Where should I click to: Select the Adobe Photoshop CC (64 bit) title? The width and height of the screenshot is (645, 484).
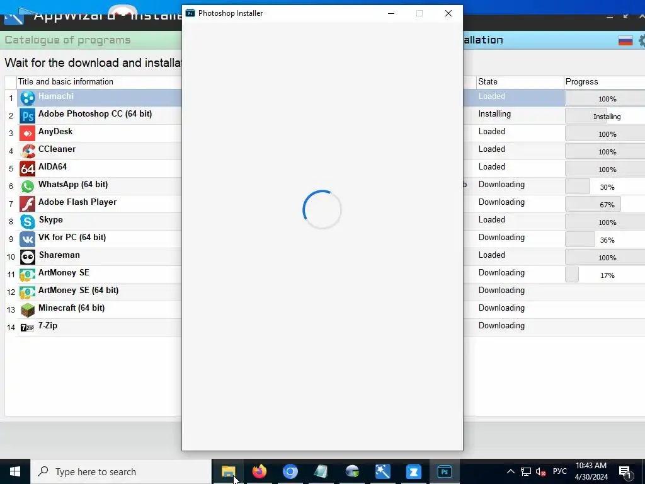(x=95, y=113)
